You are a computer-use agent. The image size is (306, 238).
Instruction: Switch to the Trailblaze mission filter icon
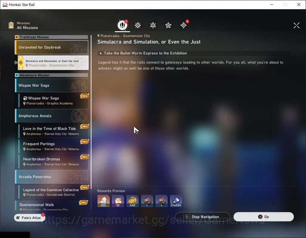(138, 25)
